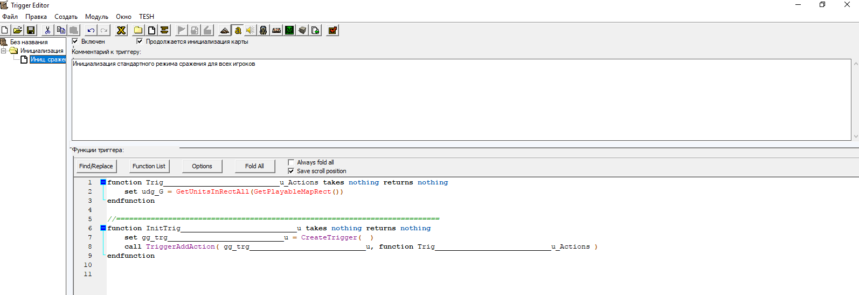Save using the floppy disk icon
859x295 pixels.
pos(31,30)
